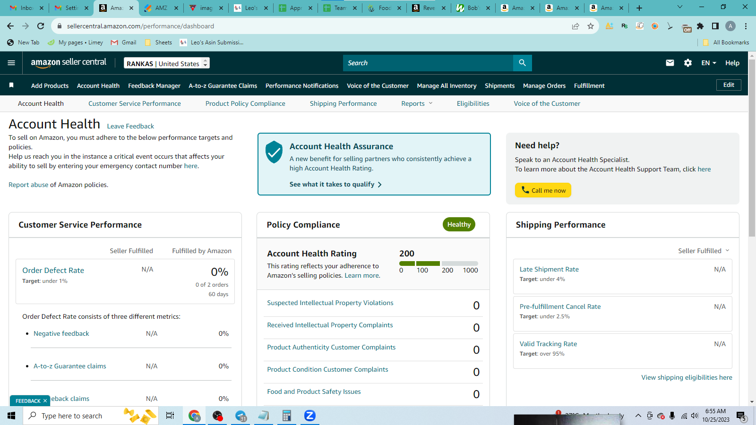Open the Customer Service Performance tab
The width and height of the screenshot is (756, 425).
(x=135, y=103)
